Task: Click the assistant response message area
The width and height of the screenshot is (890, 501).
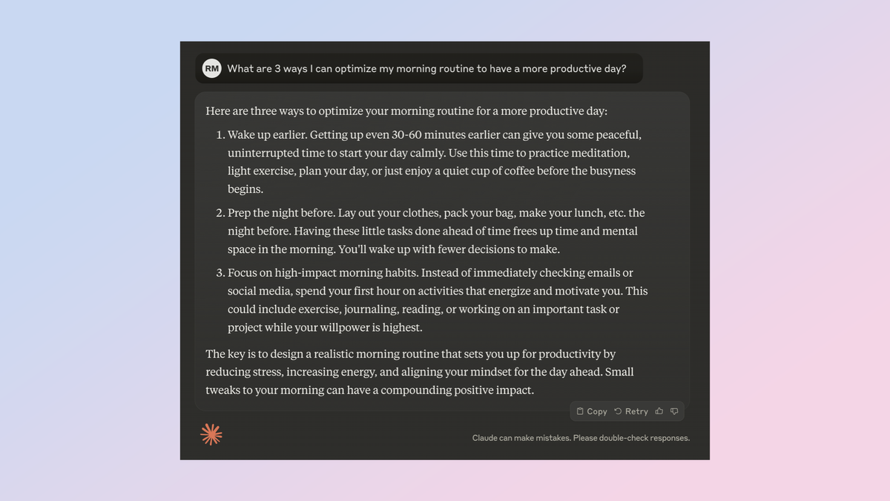Action: (x=441, y=252)
